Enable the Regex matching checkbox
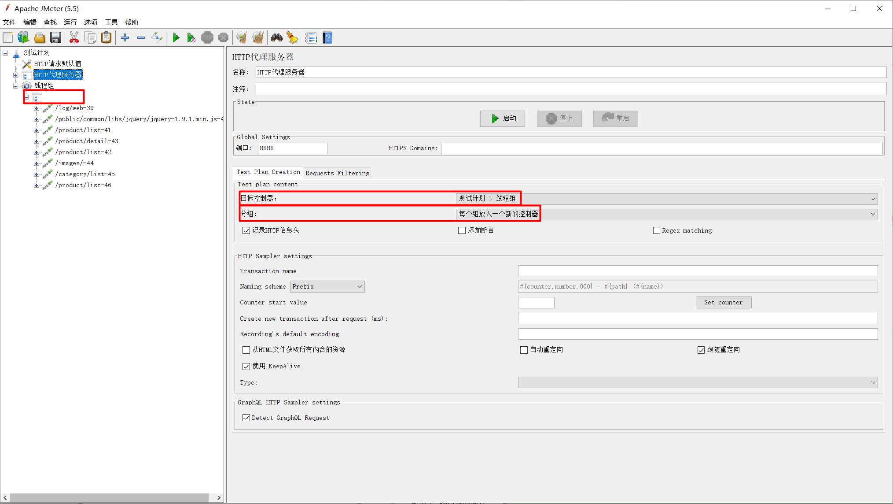Image resolution: width=893 pixels, height=504 pixels. 657,230
